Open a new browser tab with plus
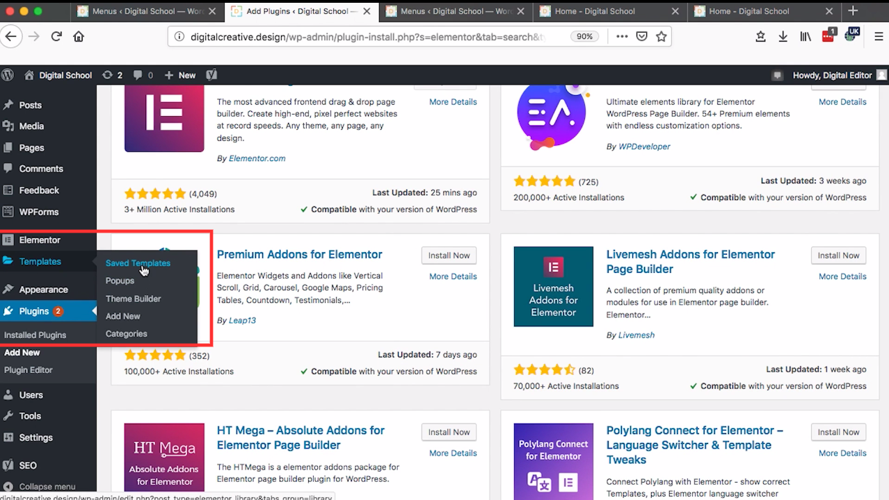The width and height of the screenshot is (889, 500). pos(853,10)
